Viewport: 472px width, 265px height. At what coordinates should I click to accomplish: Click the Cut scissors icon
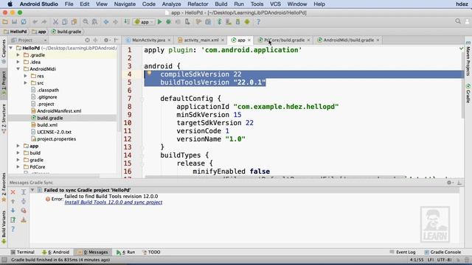(55, 21)
